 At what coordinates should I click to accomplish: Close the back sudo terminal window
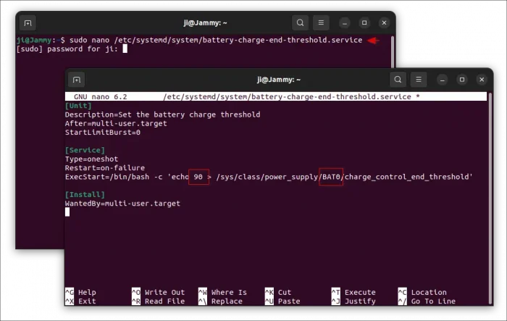coord(385,23)
